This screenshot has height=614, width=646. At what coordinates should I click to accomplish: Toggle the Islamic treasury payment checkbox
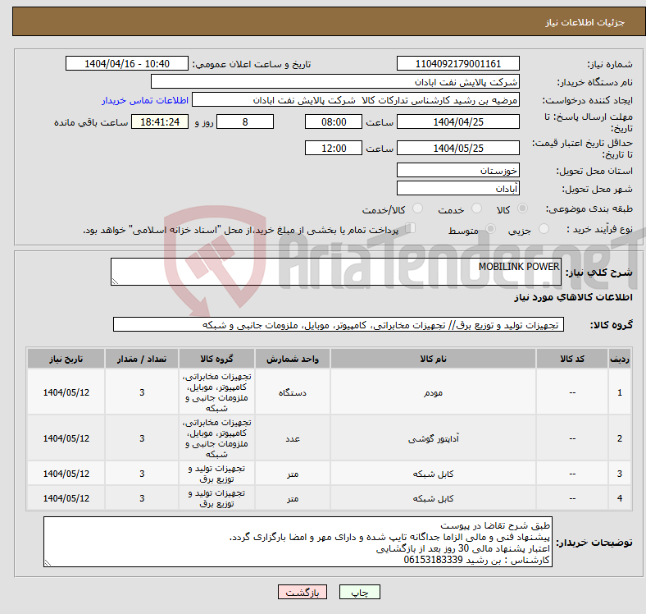(x=410, y=227)
